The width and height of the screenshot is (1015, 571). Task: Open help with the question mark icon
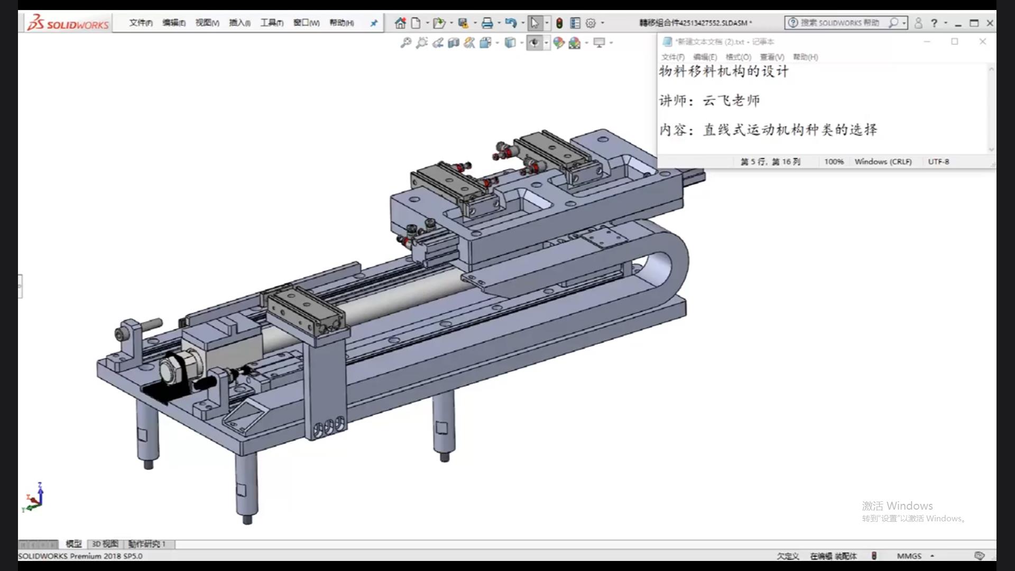click(934, 23)
